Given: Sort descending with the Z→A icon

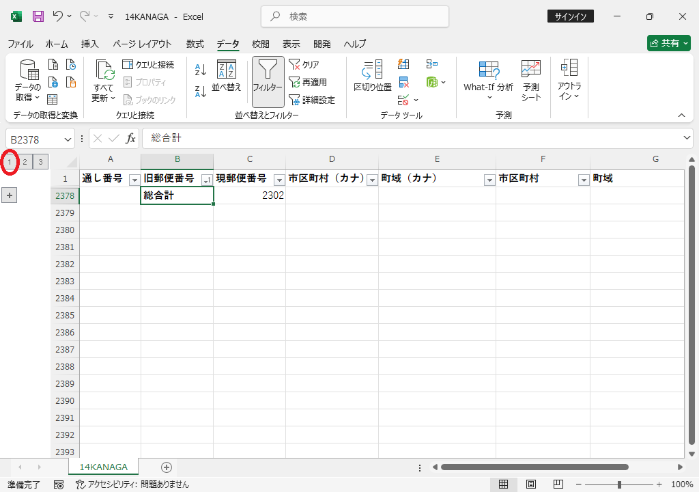Looking at the screenshot, I should pos(201,92).
